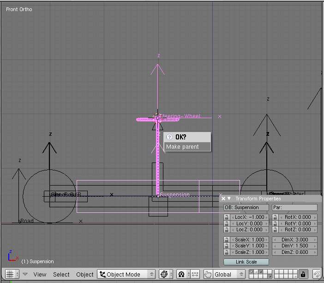Toggle the 3D transform manipulator hand icon
Viewport: 324px width, 283px height.
208,274
